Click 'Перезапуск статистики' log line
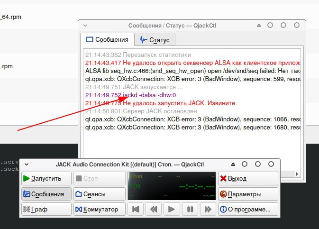The height and width of the screenshot is (229, 319). tap(138, 55)
